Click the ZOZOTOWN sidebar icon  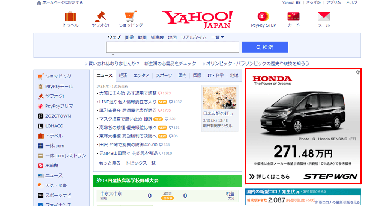(x=41, y=116)
